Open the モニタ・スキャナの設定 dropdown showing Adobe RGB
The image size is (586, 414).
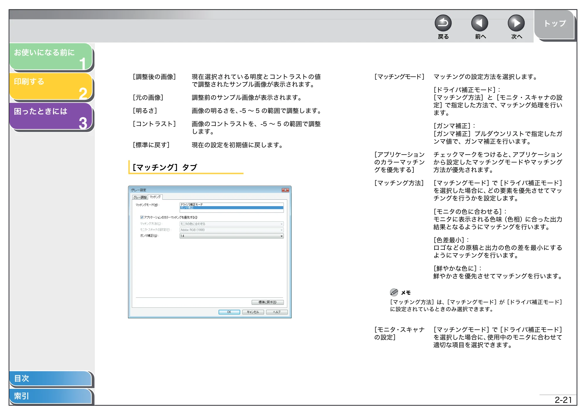[231, 230]
